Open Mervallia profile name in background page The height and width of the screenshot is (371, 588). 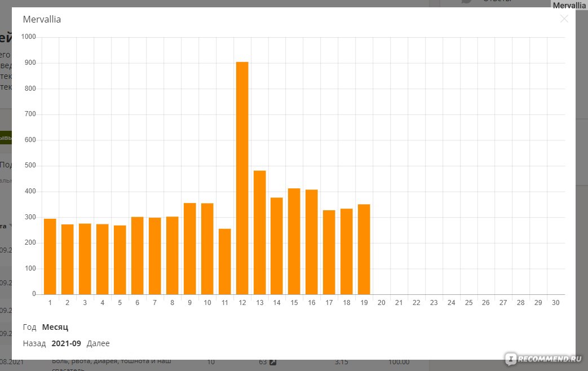569,5
